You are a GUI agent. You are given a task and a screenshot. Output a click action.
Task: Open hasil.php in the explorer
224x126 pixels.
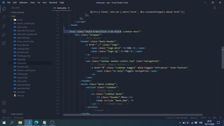pyautogui.click(x=21, y=59)
